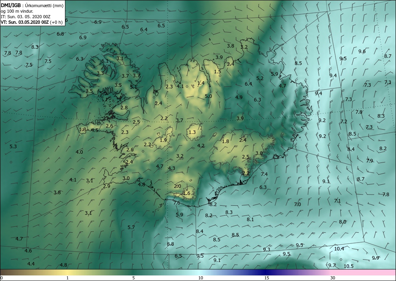
Task: Click the 2.8 value on the map
Action: pos(124,108)
